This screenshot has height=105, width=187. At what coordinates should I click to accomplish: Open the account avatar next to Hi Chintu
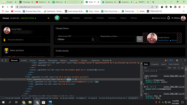click(x=183, y=18)
